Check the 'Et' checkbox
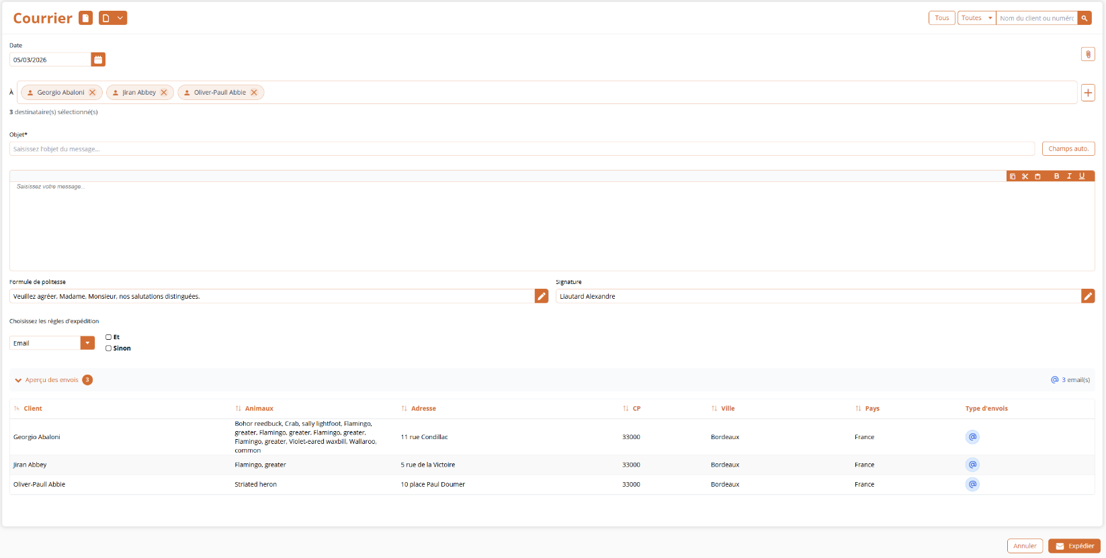 point(108,337)
